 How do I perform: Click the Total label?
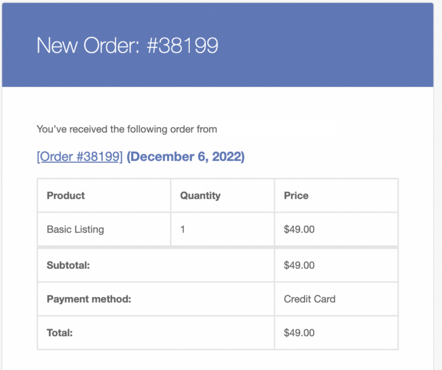click(x=60, y=333)
